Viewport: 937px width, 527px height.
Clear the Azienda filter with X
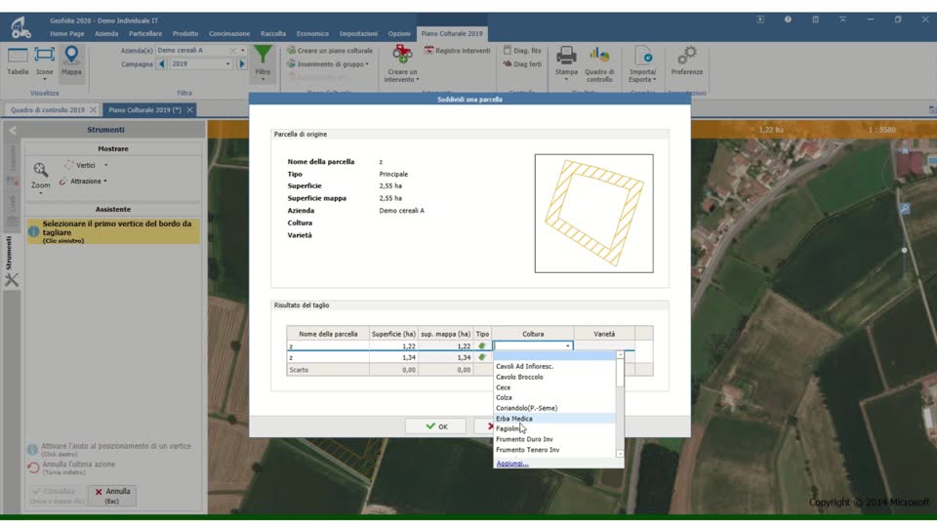(232, 51)
